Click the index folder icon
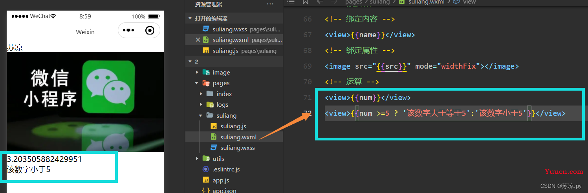This screenshot has height=193, width=588. (210, 94)
